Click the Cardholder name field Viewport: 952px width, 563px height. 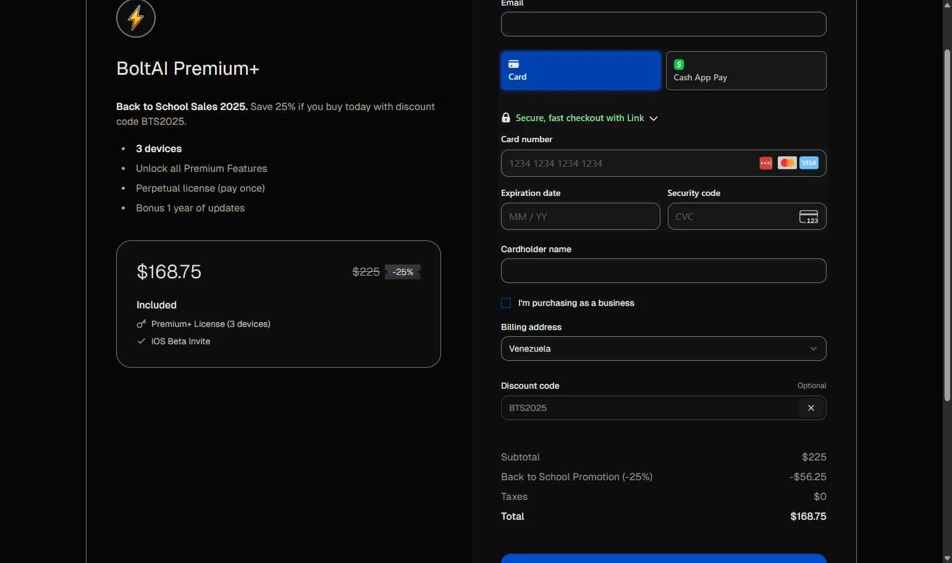[x=663, y=271]
